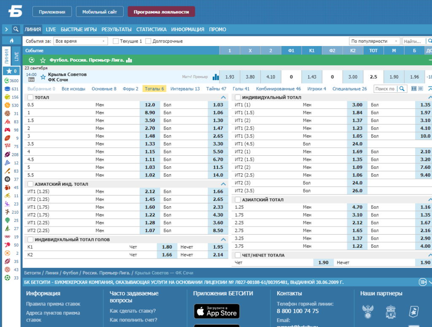Select rugby ball icon with 208 events

click(x=7, y=154)
